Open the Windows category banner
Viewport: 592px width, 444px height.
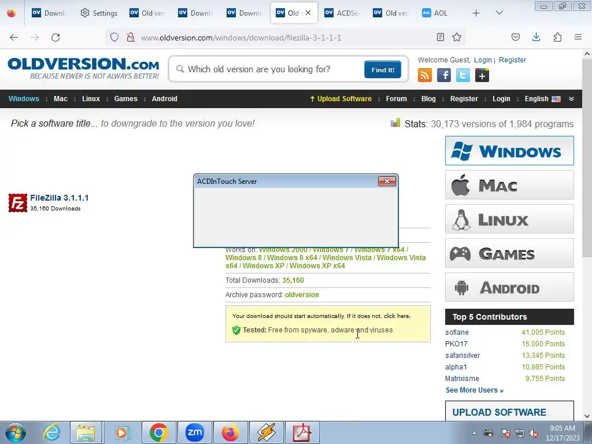pos(509,151)
